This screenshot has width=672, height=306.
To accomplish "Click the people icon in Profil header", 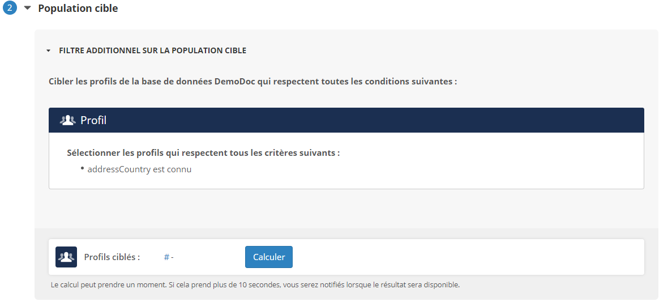I will pos(67,120).
